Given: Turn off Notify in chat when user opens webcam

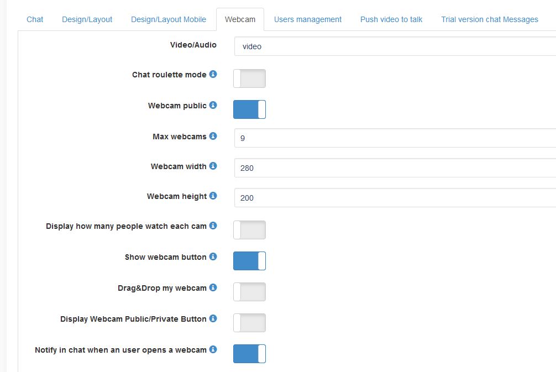Looking at the screenshot, I should pyautogui.click(x=249, y=354).
